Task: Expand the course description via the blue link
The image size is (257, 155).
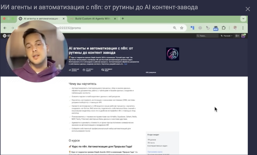Action: (x=126, y=64)
